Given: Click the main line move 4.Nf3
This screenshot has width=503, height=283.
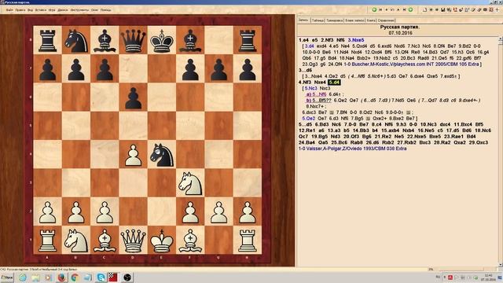Looking at the screenshot, I should point(305,83).
